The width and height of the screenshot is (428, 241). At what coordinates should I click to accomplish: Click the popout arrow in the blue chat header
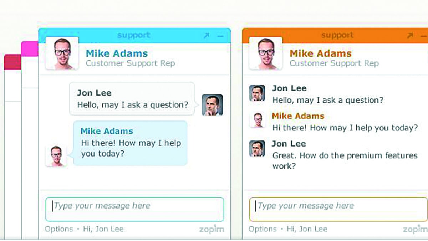coord(207,36)
